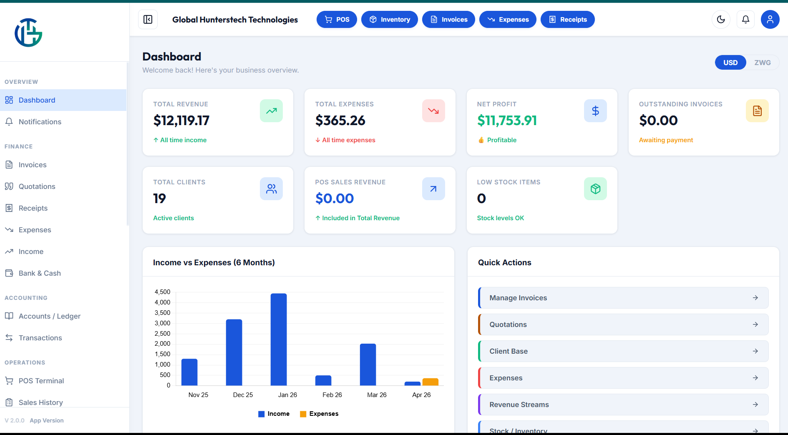
Task: Go to Quotations in the sidebar
Action: 37,186
